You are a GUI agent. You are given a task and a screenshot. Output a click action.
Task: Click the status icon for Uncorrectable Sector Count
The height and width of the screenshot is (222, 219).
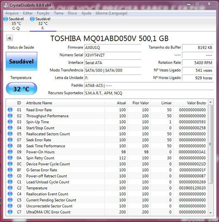tap(10, 206)
